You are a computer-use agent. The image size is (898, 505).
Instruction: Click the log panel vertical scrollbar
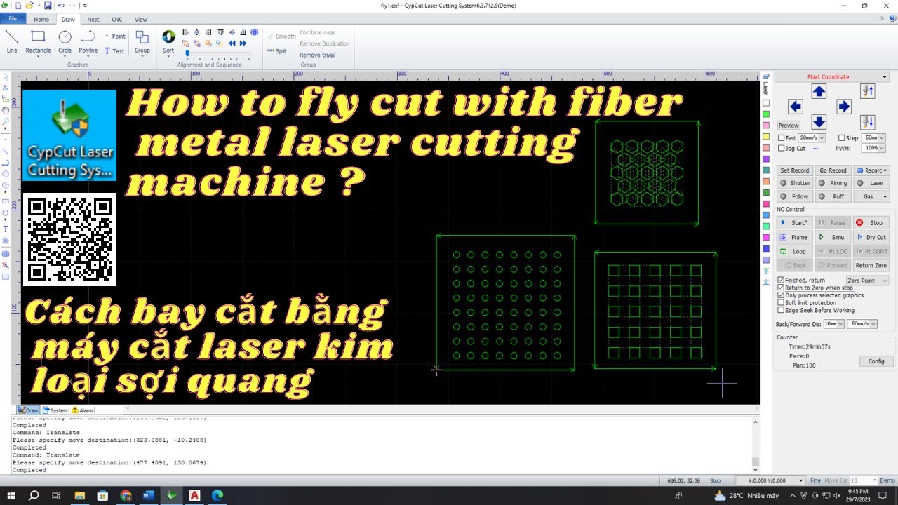point(756,445)
